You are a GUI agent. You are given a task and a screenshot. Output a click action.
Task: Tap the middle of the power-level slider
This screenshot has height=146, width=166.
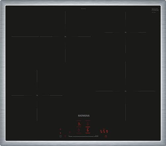point(83,136)
